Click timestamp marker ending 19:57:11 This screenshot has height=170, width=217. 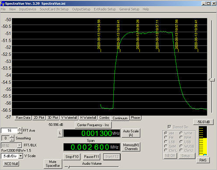[157, 35]
